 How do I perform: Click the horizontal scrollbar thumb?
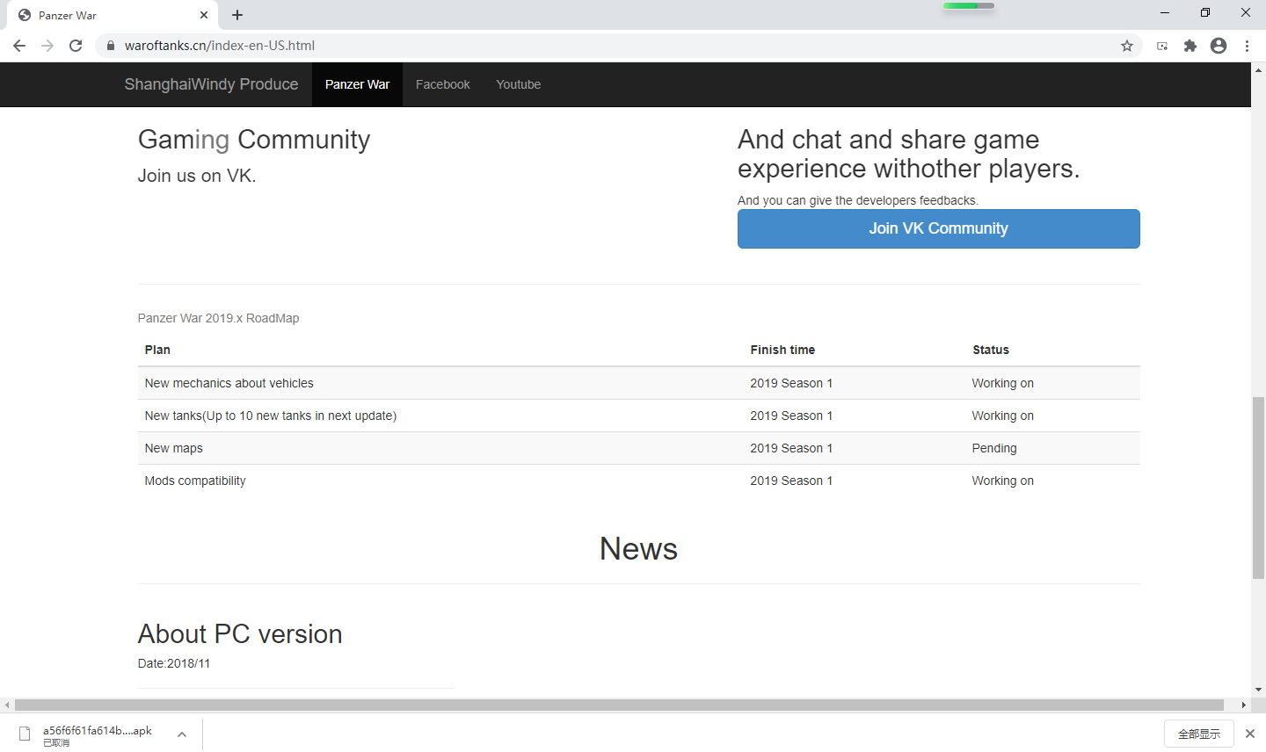(x=619, y=705)
